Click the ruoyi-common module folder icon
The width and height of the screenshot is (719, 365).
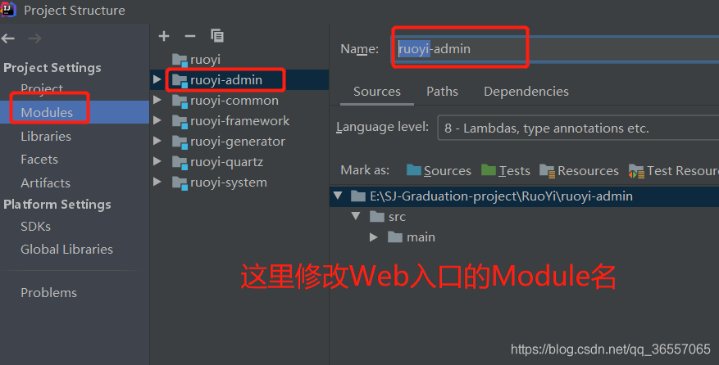(180, 101)
